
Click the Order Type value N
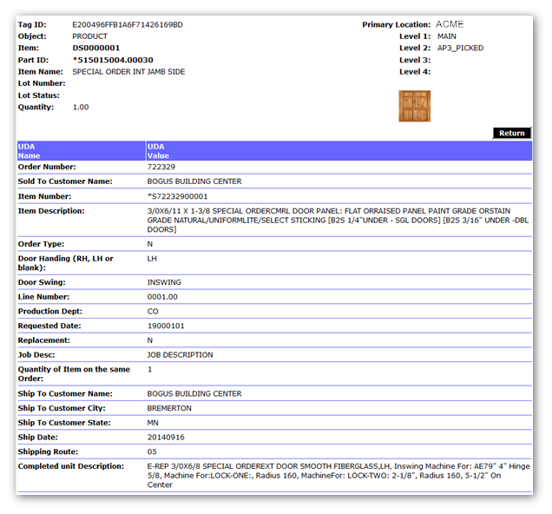pyautogui.click(x=150, y=244)
